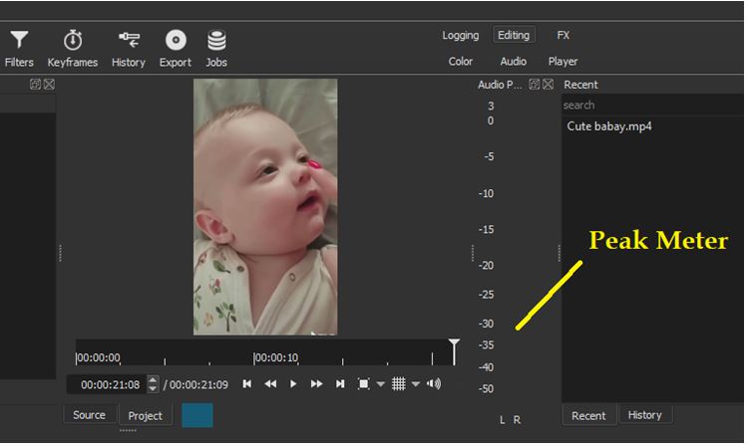This screenshot has width=748, height=444.
Task: Open the volume control
Action: point(434,384)
